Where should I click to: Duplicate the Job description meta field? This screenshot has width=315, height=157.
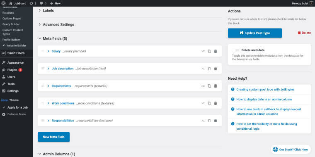(209, 69)
